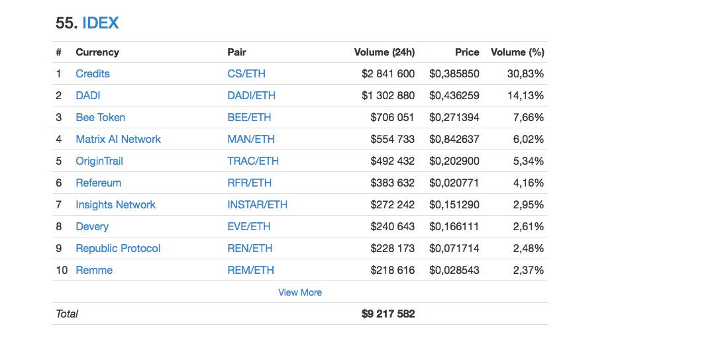The width and height of the screenshot is (716, 342).
Task: Select the 7,66% volume share cell
Action: pyautogui.click(x=529, y=118)
